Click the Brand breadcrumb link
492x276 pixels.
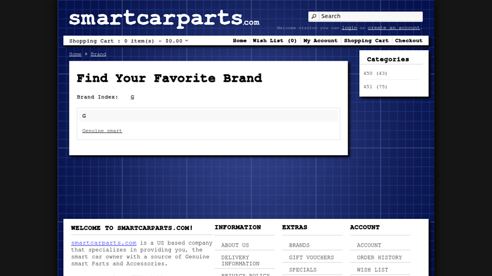[98, 54]
